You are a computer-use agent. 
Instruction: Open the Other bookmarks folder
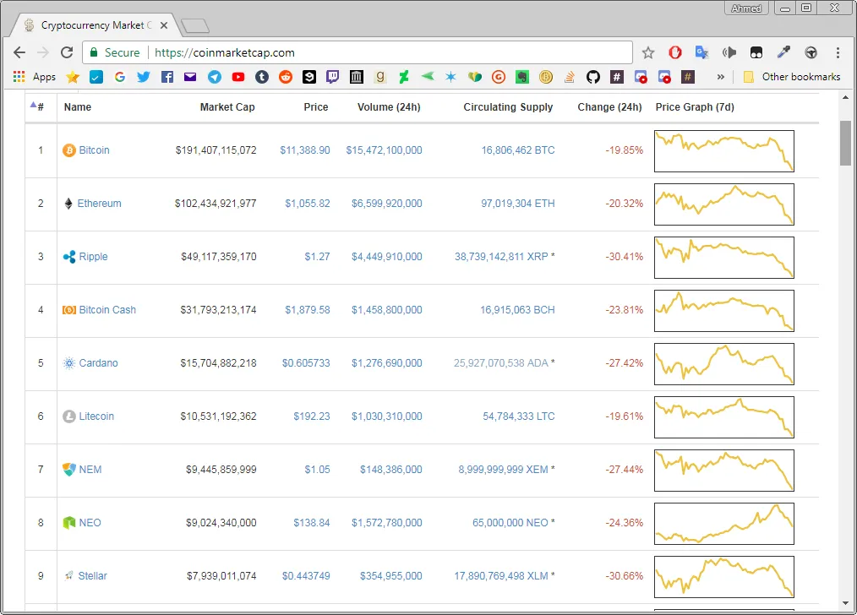pos(792,77)
